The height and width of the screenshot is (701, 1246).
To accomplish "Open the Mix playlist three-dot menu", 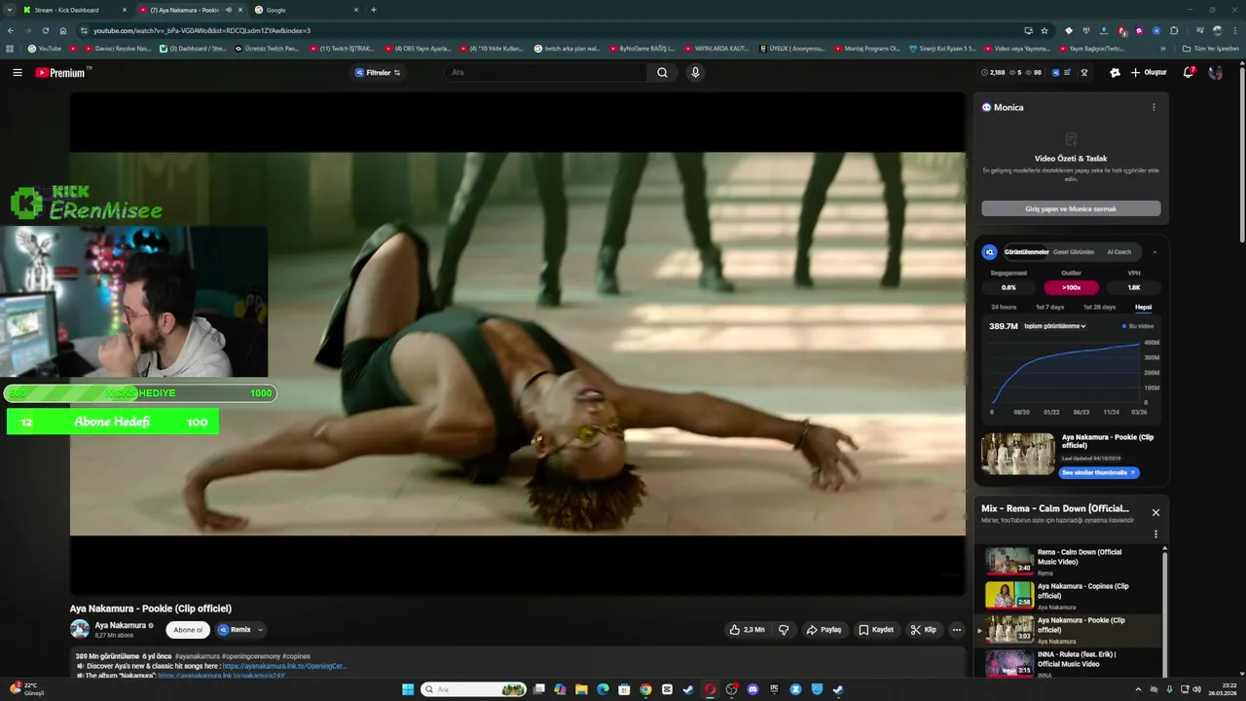I will point(1155,534).
